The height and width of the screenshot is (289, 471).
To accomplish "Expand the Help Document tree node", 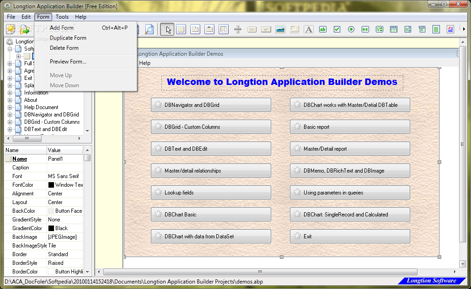I will click(x=10, y=107).
